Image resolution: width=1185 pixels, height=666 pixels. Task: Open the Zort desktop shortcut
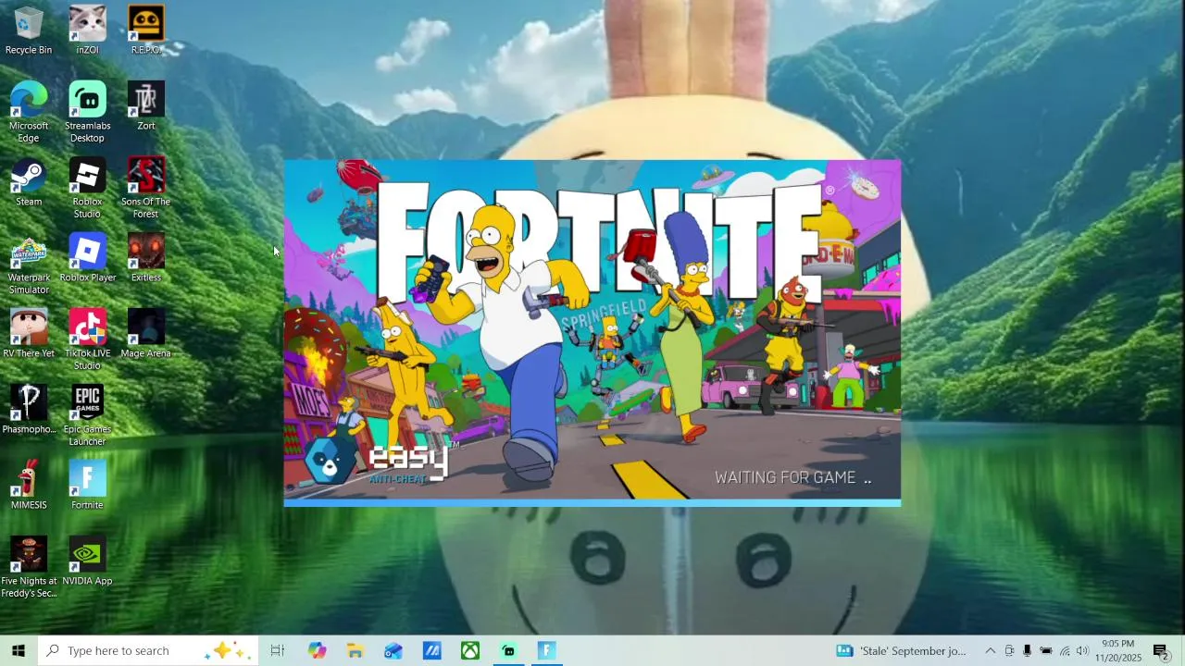click(x=145, y=106)
